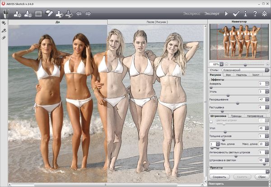Open the zoom percentage dropdown
Image resolution: width=271 pixels, height=187 pixels.
click(x=221, y=64)
